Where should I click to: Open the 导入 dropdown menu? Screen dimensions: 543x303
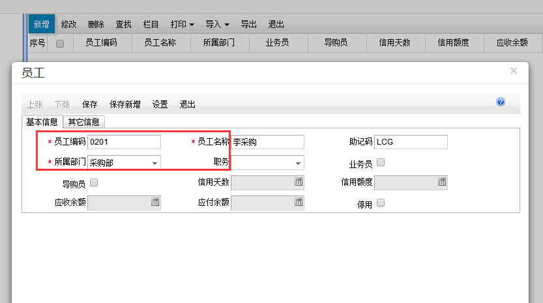click(217, 24)
